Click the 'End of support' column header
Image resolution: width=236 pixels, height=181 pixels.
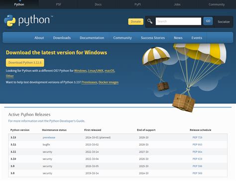point(146,130)
